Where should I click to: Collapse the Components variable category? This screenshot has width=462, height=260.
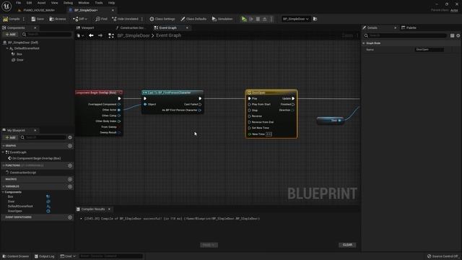3,192
